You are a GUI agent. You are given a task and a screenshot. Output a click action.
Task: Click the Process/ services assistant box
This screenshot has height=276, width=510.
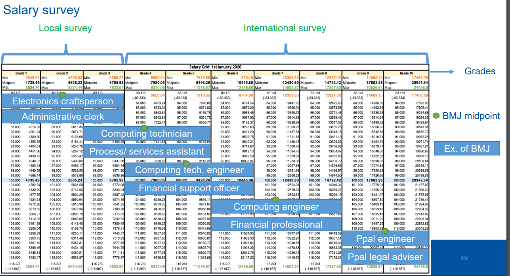coord(147,151)
